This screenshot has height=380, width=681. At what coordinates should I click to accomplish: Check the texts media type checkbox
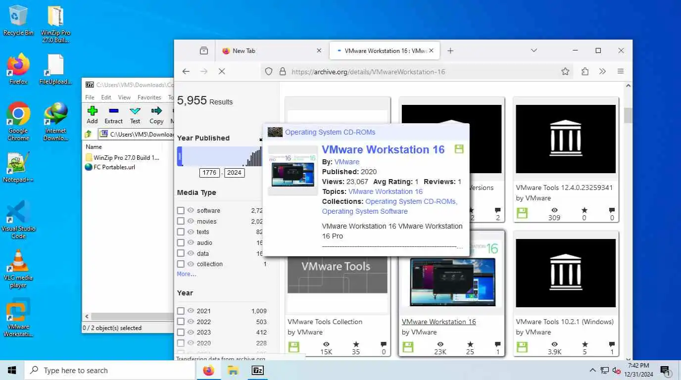coord(181,232)
